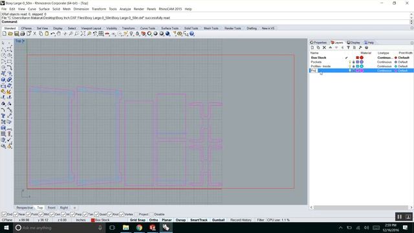Switch to the Display panel tab
This screenshot has width=414, height=233.
354,43
